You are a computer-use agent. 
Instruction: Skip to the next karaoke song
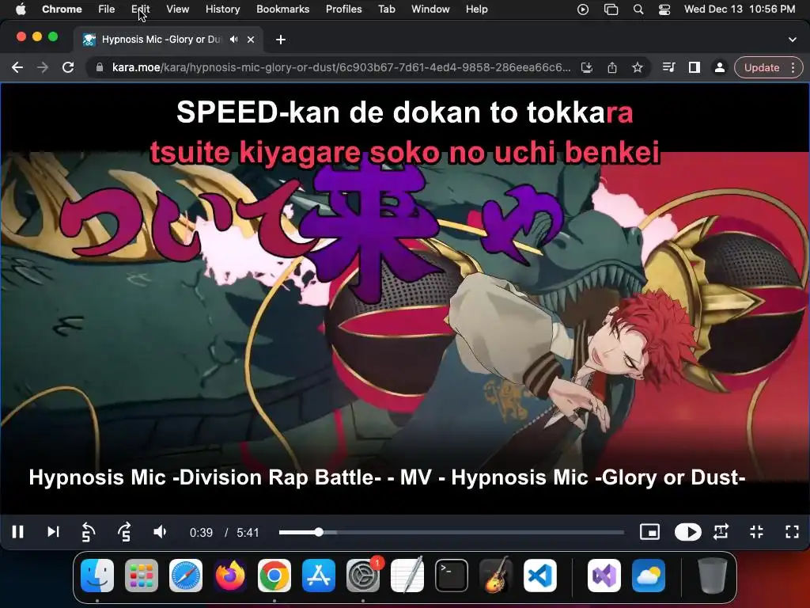(x=53, y=532)
